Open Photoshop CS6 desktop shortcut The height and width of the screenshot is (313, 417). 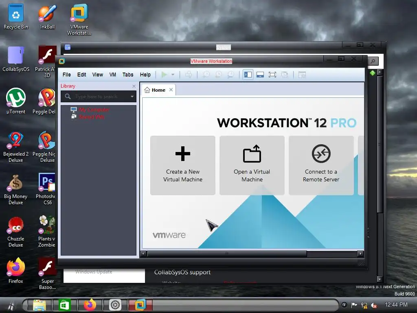pos(46,189)
